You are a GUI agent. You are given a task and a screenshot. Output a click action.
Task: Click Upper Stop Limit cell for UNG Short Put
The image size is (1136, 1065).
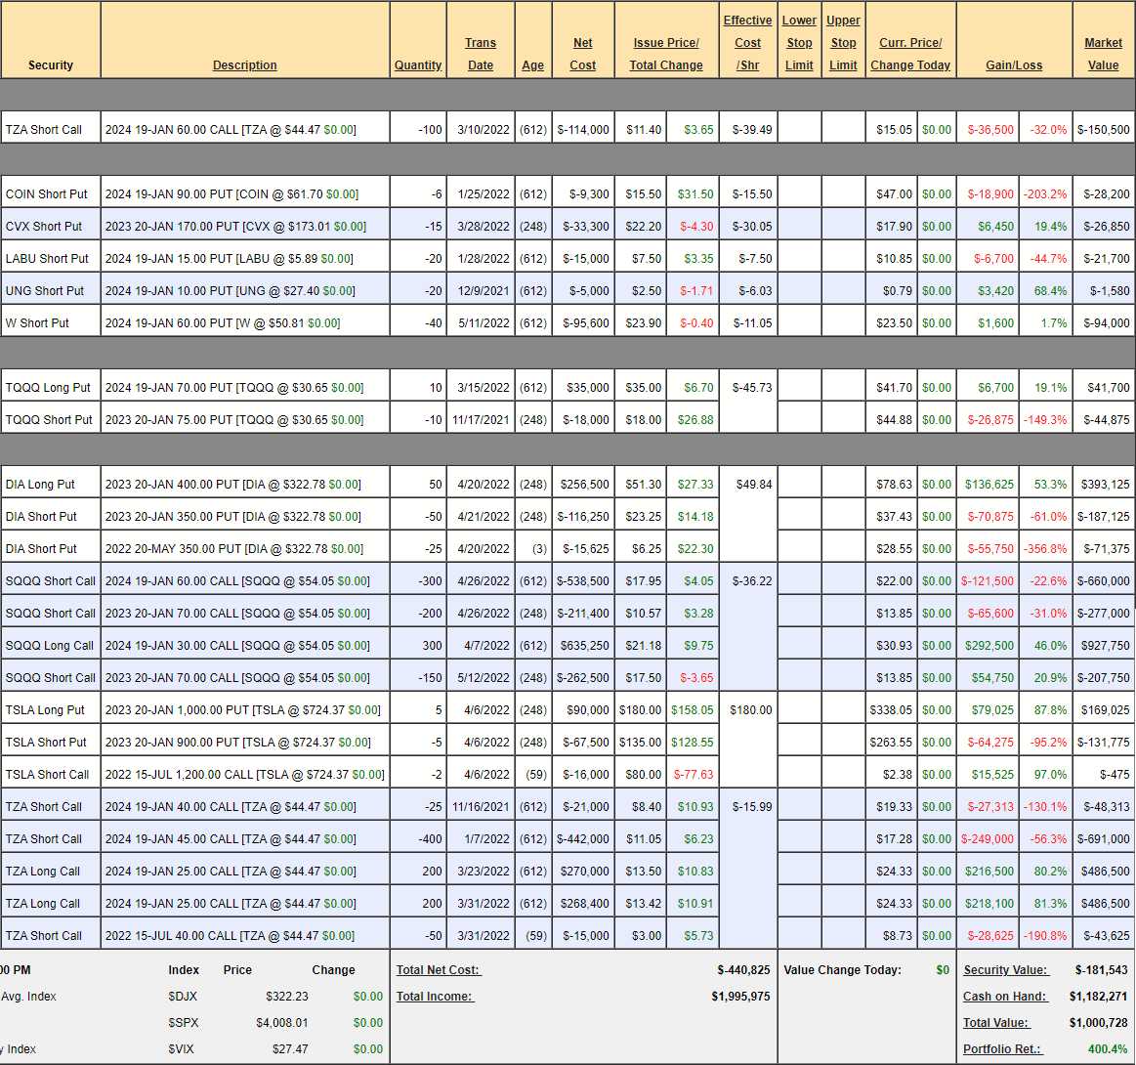pyautogui.click(x=843, y=290)
